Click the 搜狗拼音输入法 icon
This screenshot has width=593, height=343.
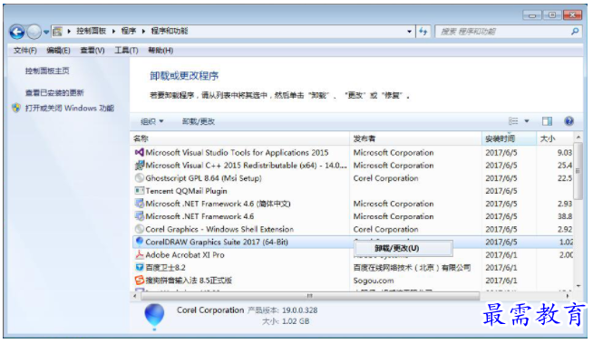tap(139, 281)
